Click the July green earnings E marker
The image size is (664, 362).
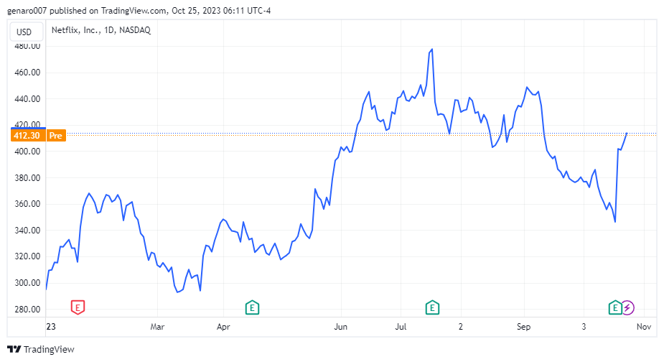(x=432, y=307)
